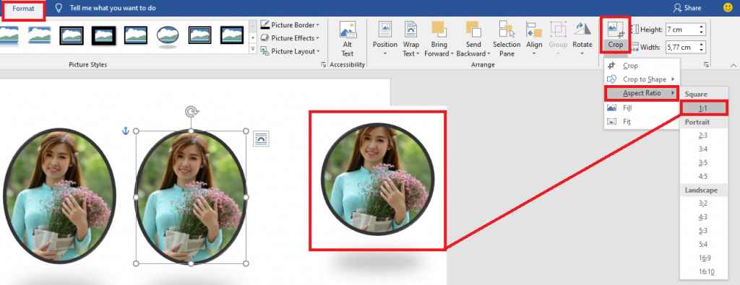This screenshot has height=285, width=740.
Task: Click the Bring Forward button
Action: pos(439,39)
